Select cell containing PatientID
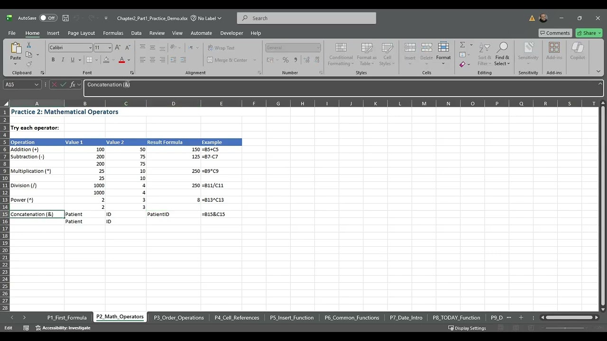607x341 pixels. (173, 214)
